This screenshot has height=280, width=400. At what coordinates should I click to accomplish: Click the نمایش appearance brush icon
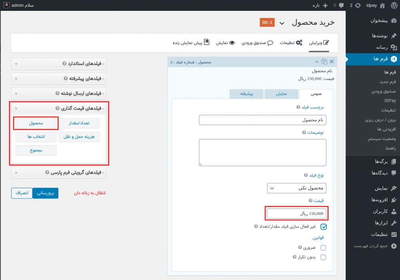[x=394, y=188]
